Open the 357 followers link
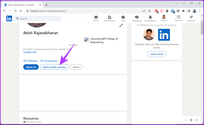 tap(30, 61)
